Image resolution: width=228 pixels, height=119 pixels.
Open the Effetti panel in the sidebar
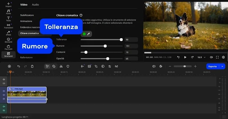pos(8,33)
